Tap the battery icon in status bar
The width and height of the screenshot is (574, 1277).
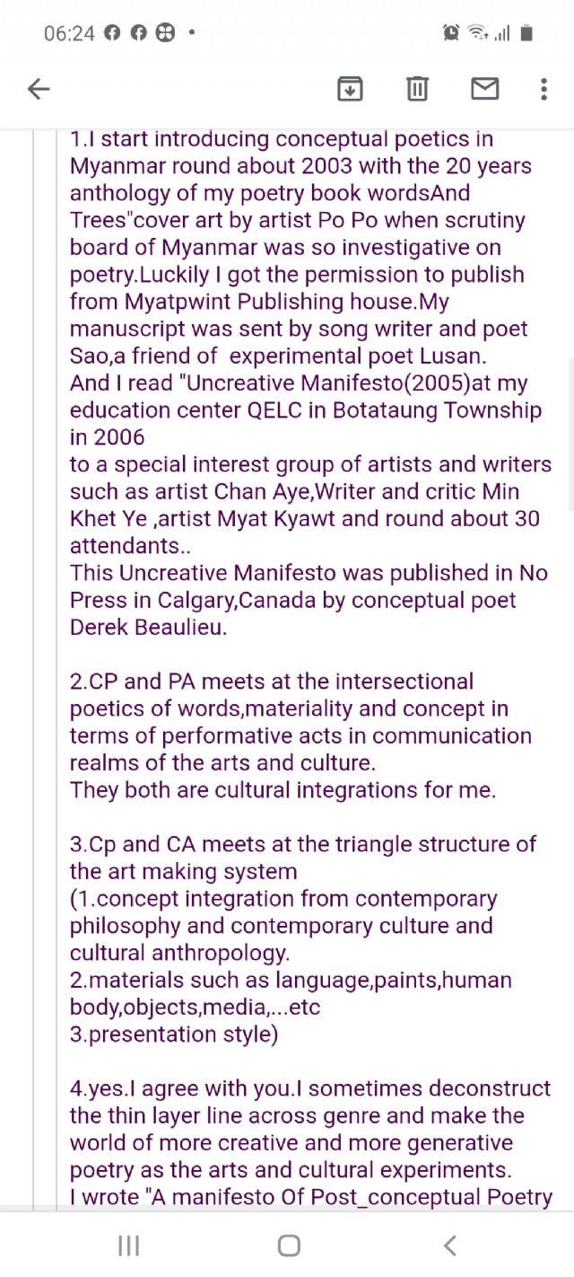tap(526, 33)
